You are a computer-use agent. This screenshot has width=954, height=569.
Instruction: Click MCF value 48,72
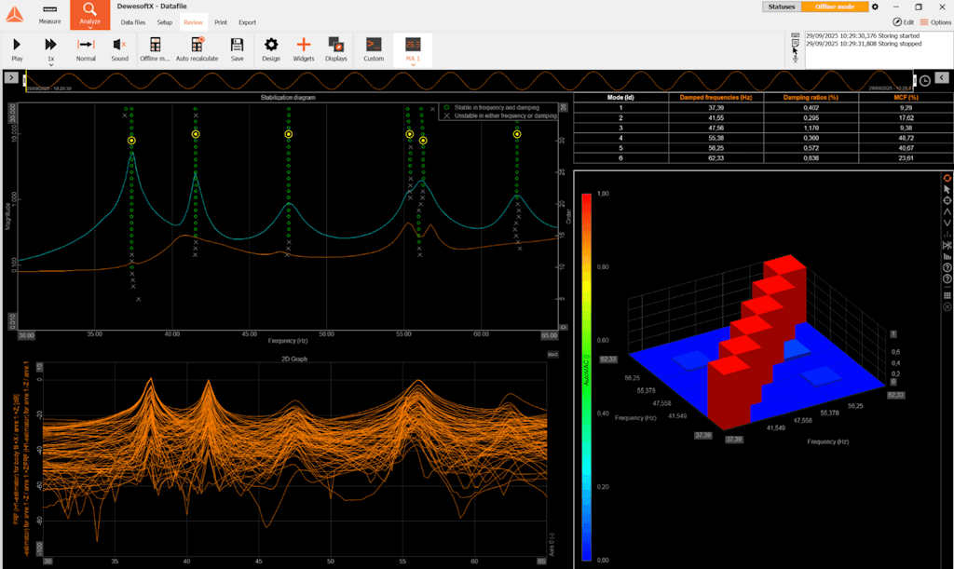pos(906,138)
